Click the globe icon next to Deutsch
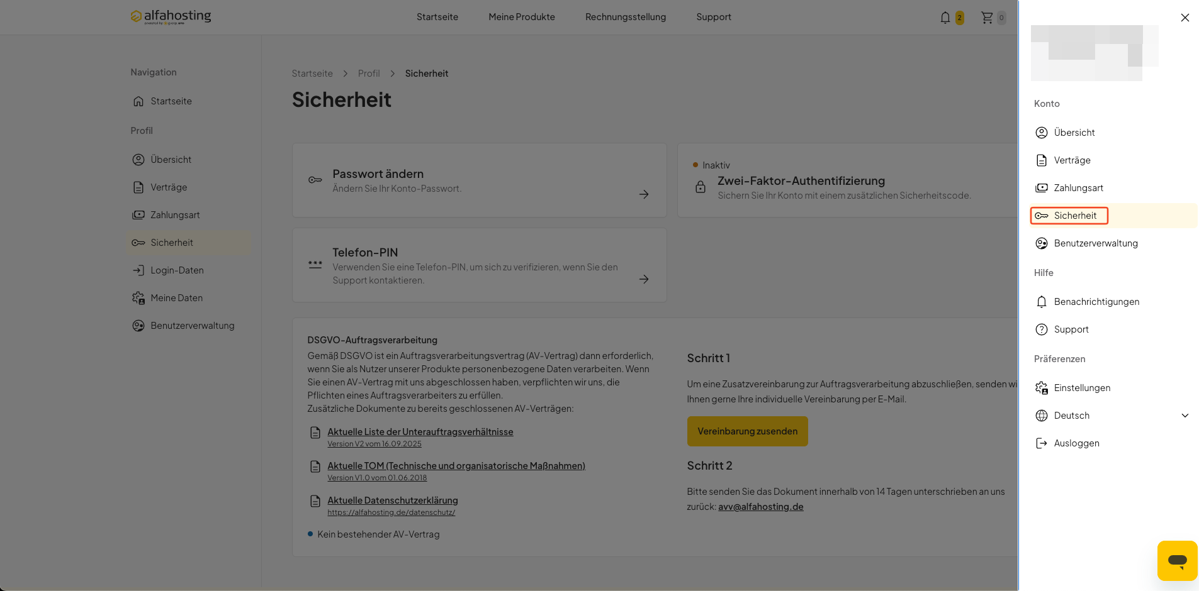This screenshot has width=1199, height=591. tap(1042, 416)
